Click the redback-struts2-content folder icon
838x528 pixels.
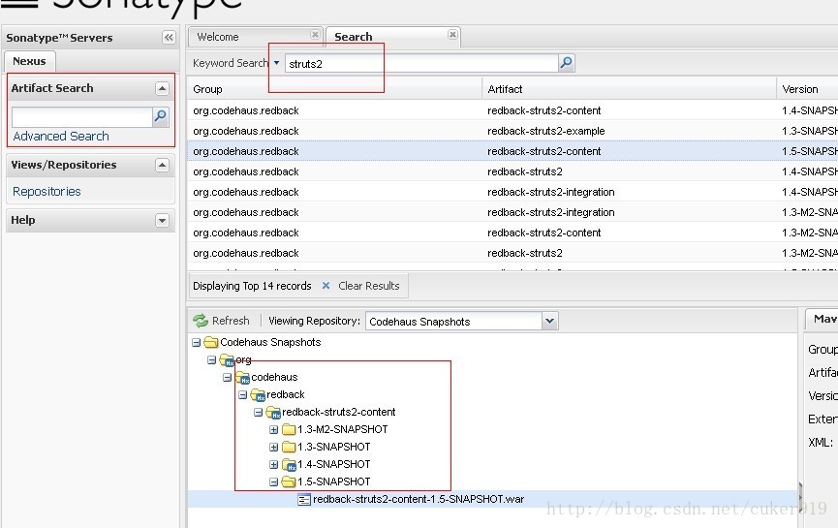click(273, 412)
